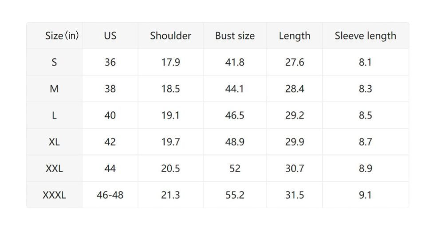This screenshot has height=236, width=429.
Task: Click the XXL size row label
Action: (54, 169)
